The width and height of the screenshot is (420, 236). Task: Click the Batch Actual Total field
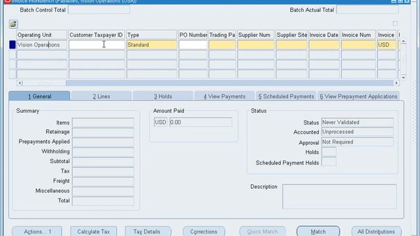pos(367,10)
